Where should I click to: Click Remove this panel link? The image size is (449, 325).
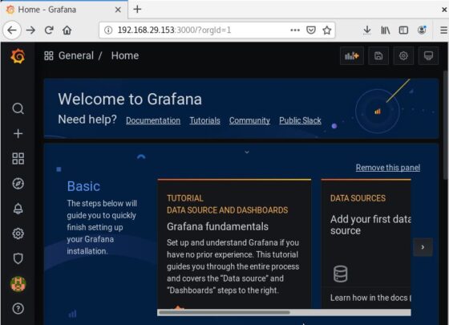click(x=388, y=168)
